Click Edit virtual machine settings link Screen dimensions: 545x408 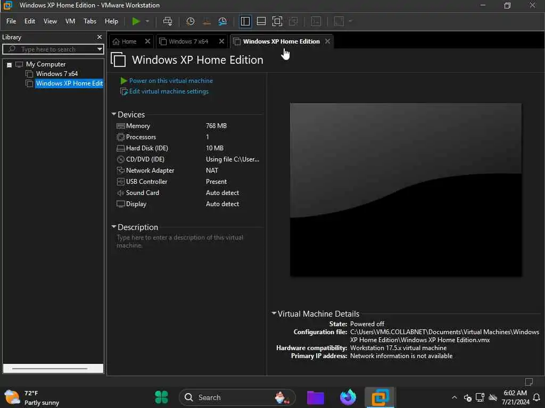(x=169, y=91)
